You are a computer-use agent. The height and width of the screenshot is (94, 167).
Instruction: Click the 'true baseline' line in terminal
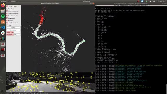[x=105, y=59]
